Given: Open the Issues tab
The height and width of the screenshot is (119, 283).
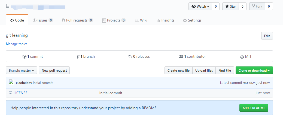Looking at the screenshot, I should pos(43,20).
